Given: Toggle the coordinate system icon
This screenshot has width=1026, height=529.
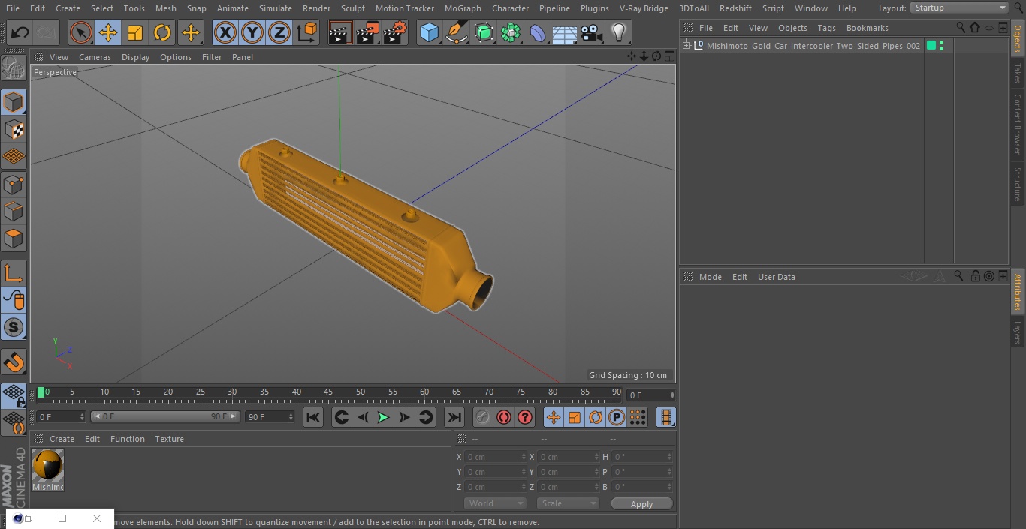Looking at the screenshot, I should pos(307,32).
